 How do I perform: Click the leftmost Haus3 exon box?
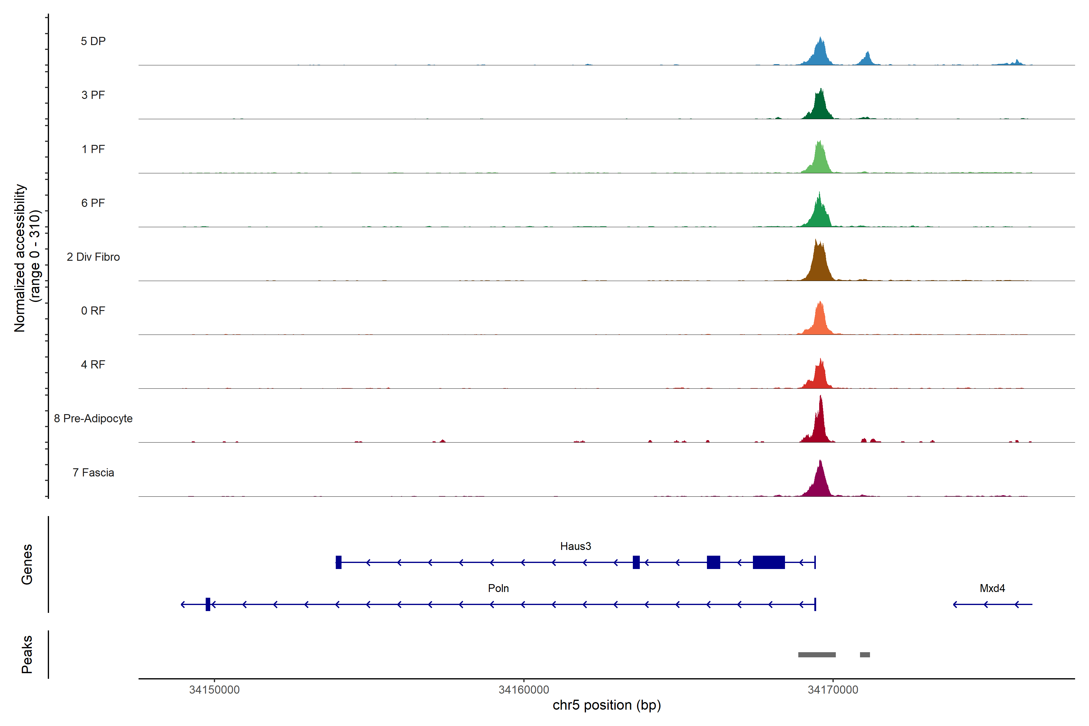pos(338,562)
